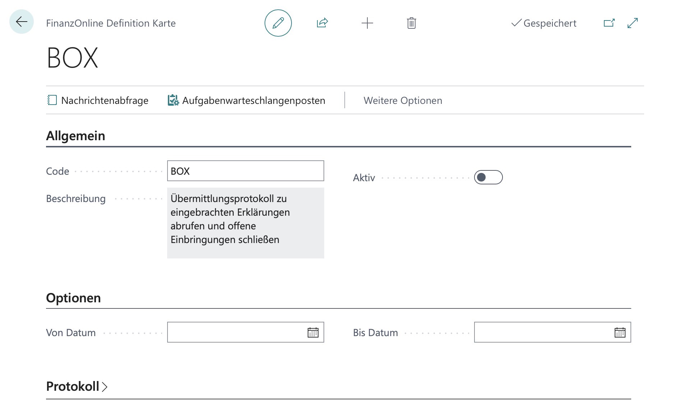688x417 pixels.
Task: Delete the record with trash icon
Action: pos(412,23)
